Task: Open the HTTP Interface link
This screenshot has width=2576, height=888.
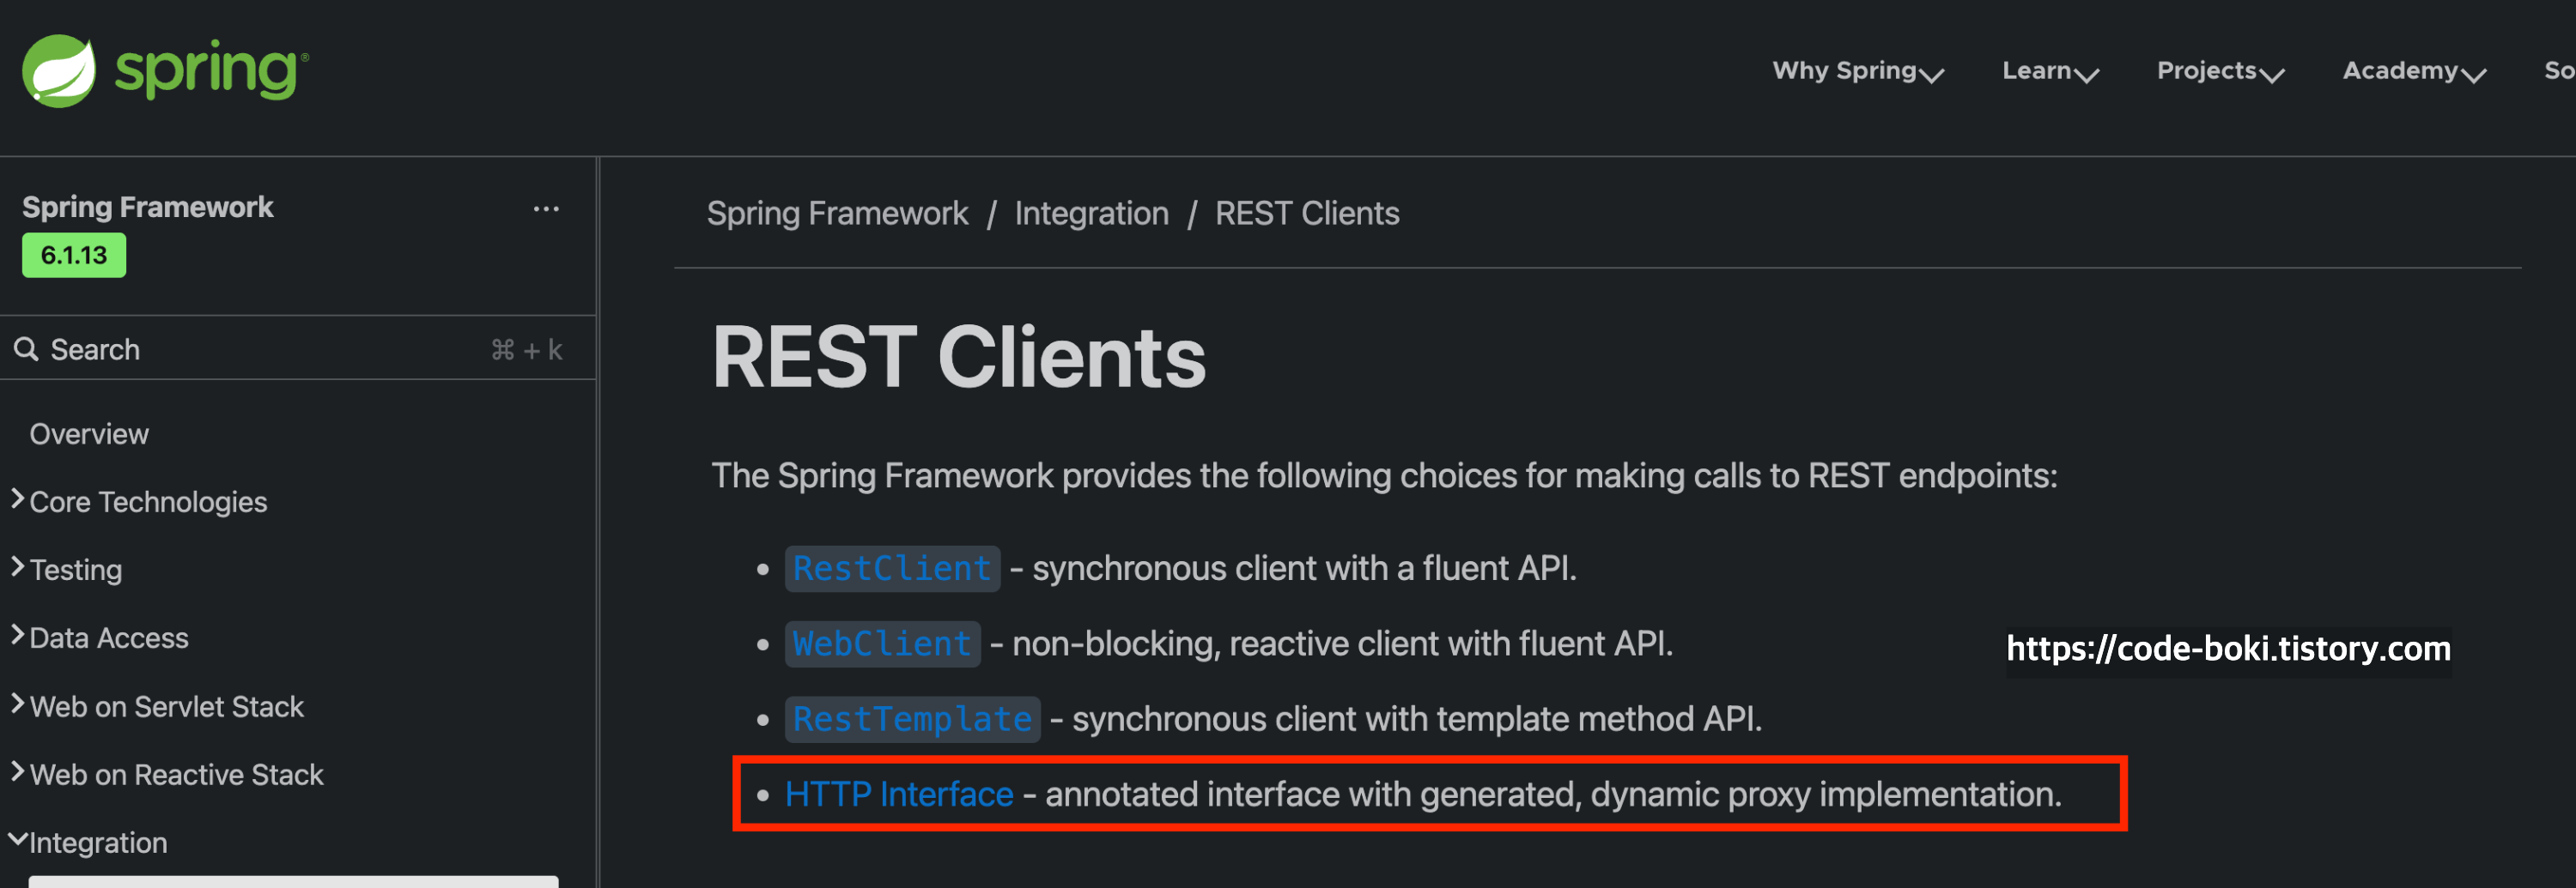Action: tap(899, 794)
